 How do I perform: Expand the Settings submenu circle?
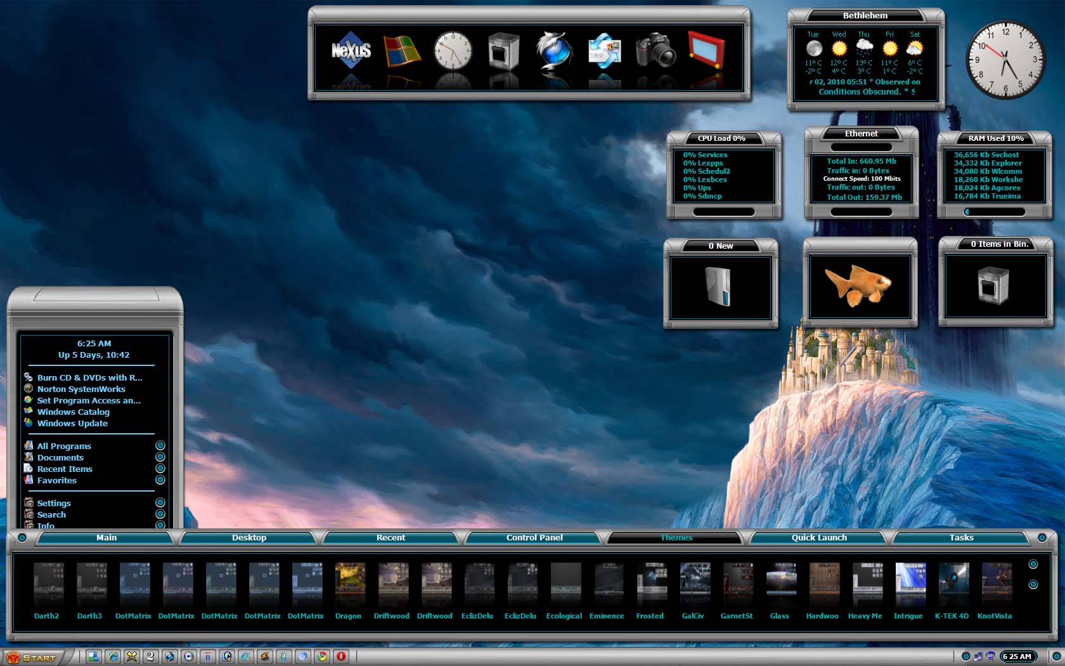(160, 502)
